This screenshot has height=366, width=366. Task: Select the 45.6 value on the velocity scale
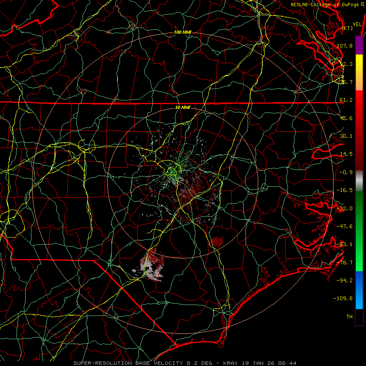346,118
